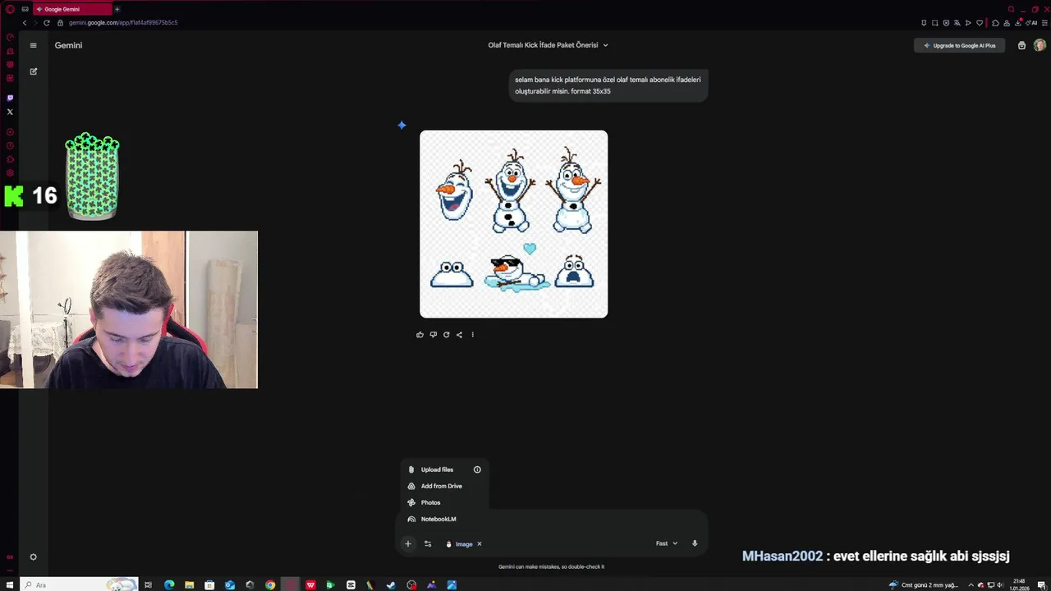Click the taskbar clock showing 21:48
Screen dimensions: 1051x591
click(1019, 584)
